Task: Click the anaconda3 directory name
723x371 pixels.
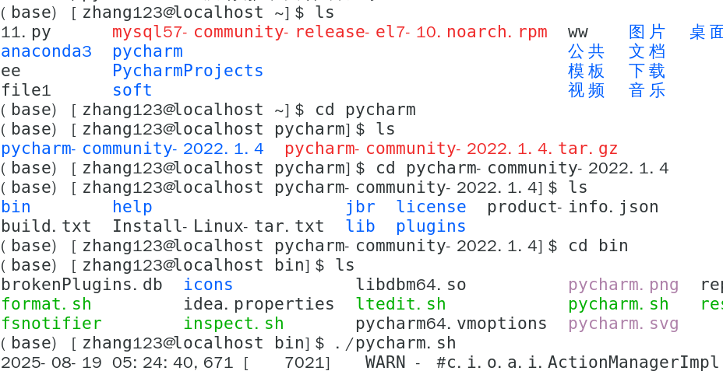Action: (47, 51)
